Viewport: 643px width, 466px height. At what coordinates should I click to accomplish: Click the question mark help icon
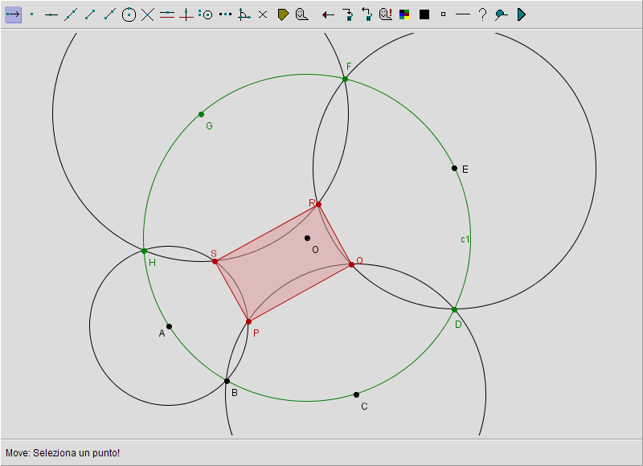[482, 14]
